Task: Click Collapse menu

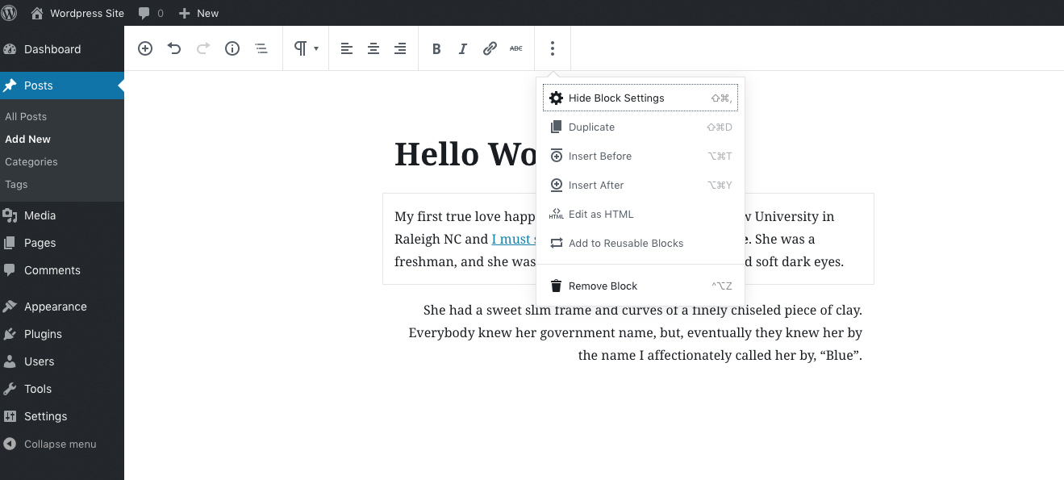Action: click(x=62, y=444)
